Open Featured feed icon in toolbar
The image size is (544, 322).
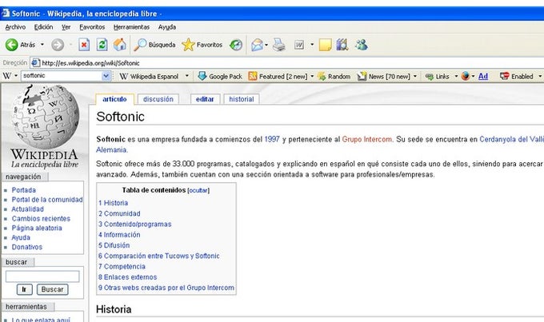tap(253, 76)
